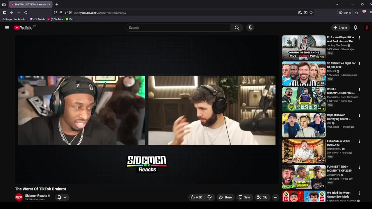This screenshot has height=209, width=372.
Task: Click the 'Jet Lag: The Game' channel name
Action: click(x=337, y=45)
